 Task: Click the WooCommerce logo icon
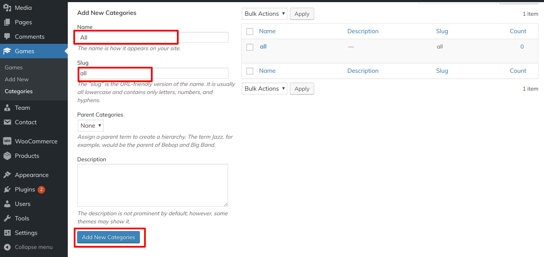pos(7,141)
